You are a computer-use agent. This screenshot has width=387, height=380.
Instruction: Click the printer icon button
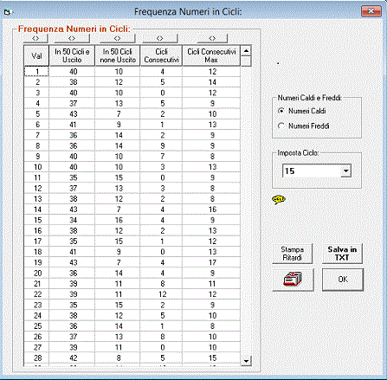pos(293,280)
